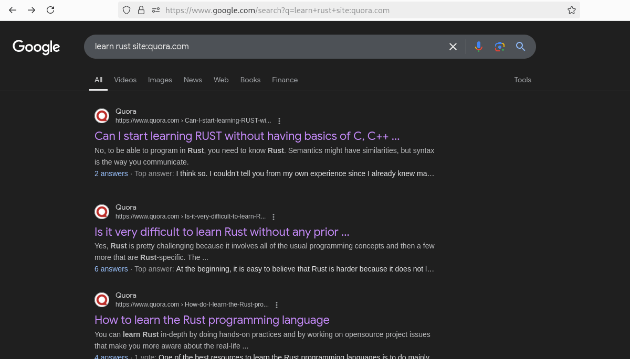
Task: Switch to the Books tab
Action: (250, 80)
